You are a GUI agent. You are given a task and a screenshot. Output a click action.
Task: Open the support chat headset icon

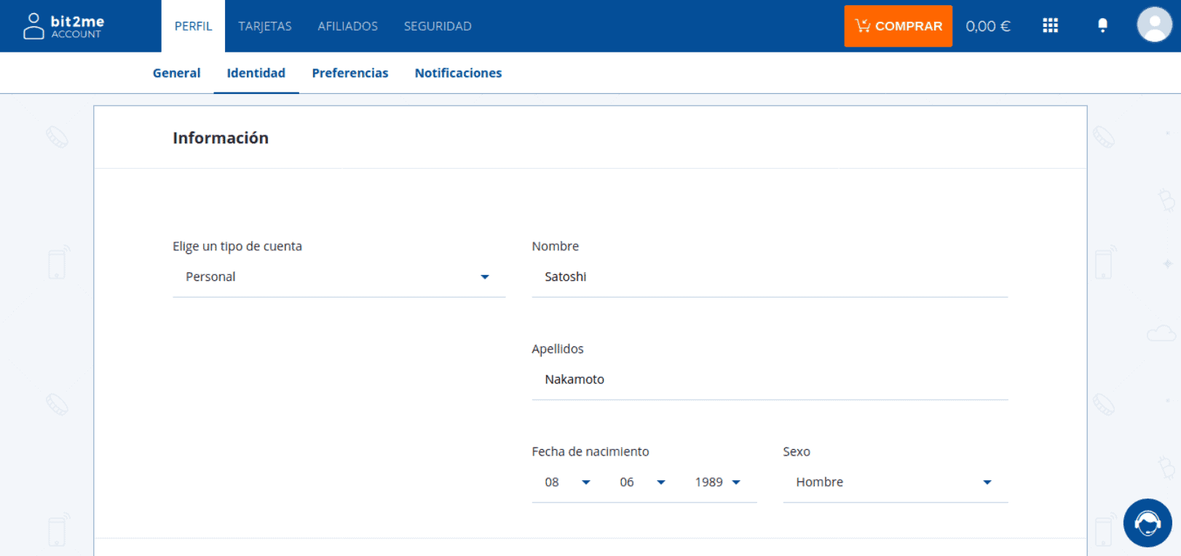(x=1148, y=523)
